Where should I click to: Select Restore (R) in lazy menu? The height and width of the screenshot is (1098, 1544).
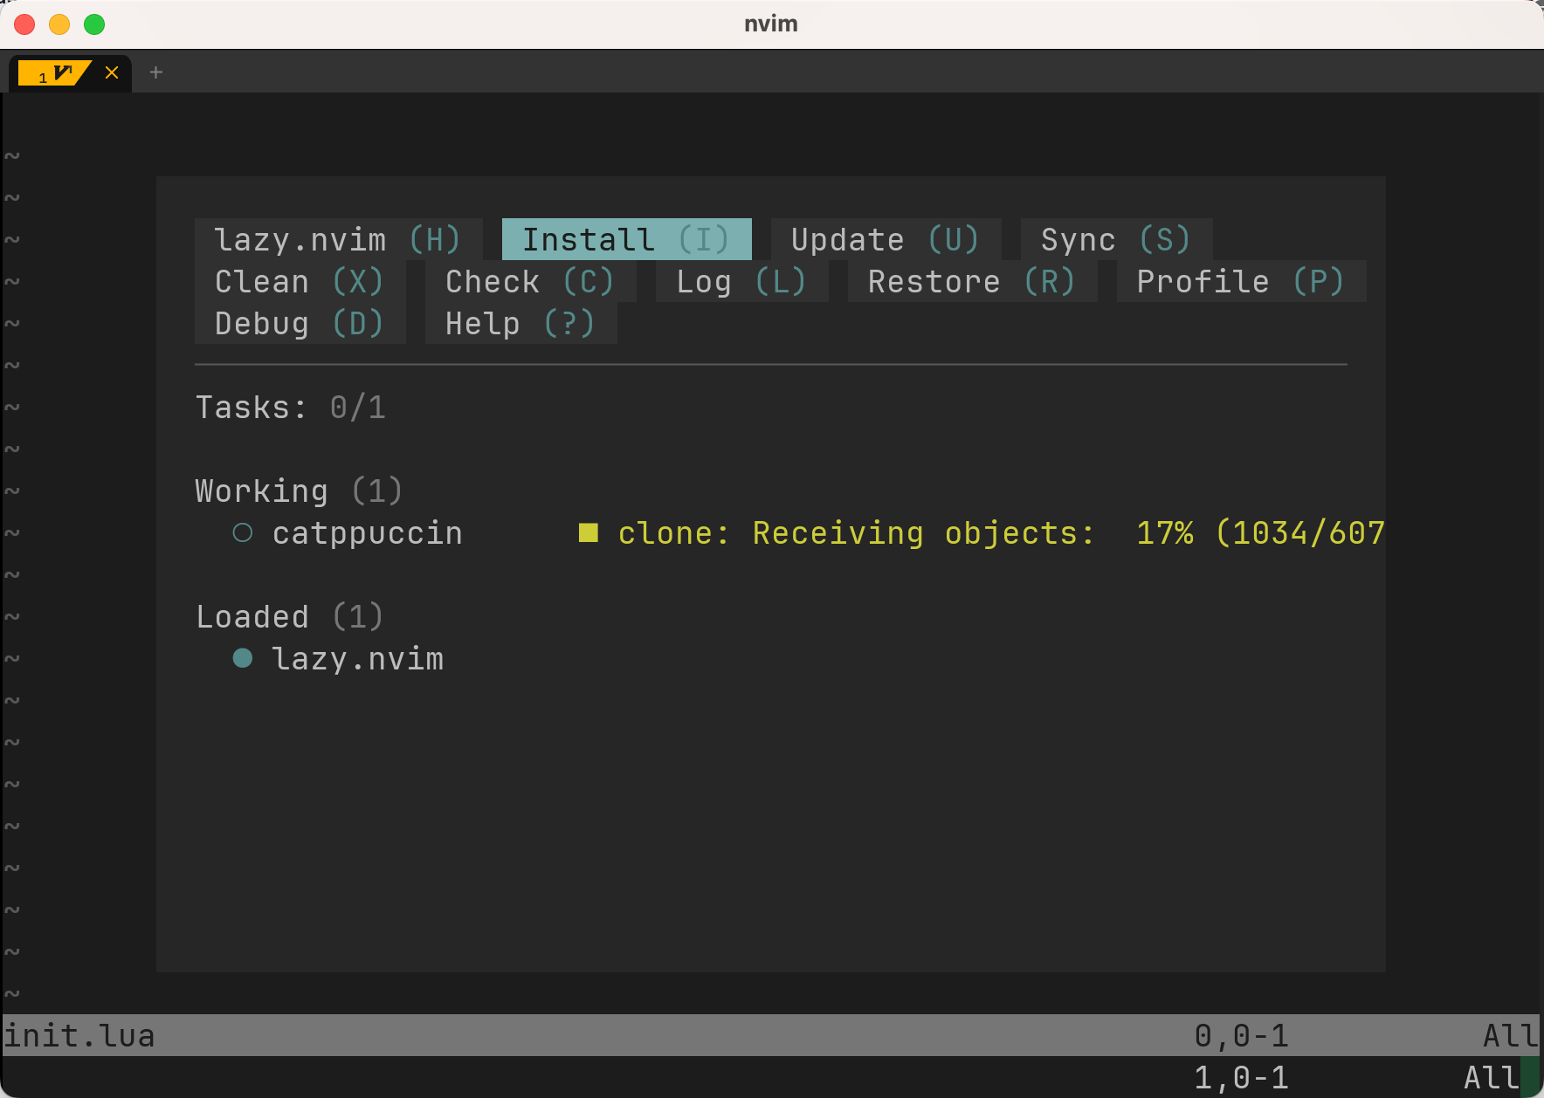(971, 281)
